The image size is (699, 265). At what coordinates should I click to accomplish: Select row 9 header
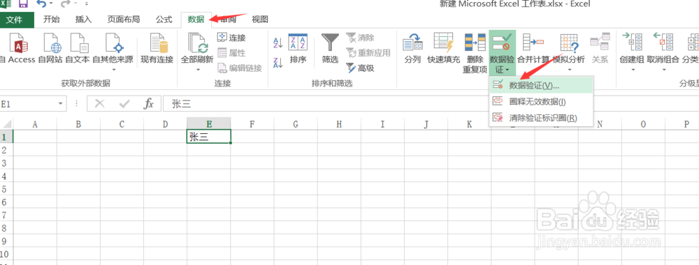pyautogui.click(x=6, y=241)
